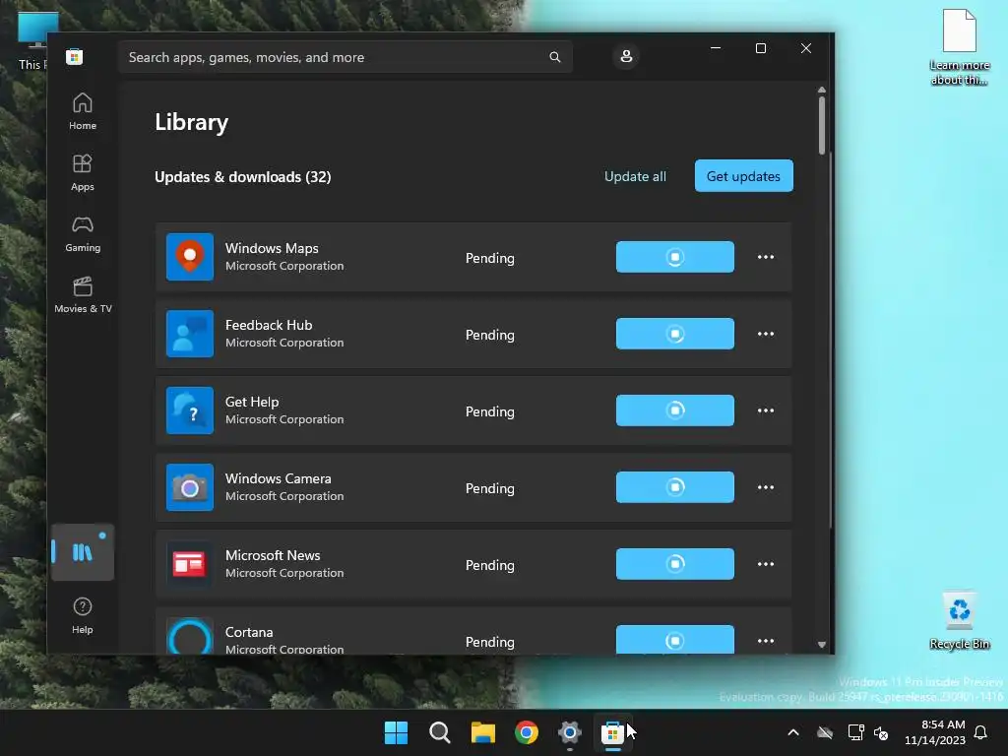
Task: Click the network display icon in tray
Action: coord(855,732)
